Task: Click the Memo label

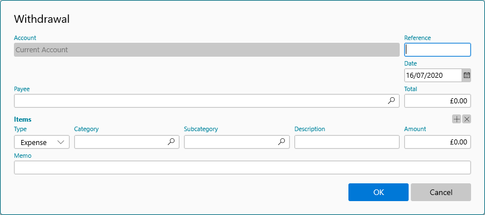Action: point(23,156)
